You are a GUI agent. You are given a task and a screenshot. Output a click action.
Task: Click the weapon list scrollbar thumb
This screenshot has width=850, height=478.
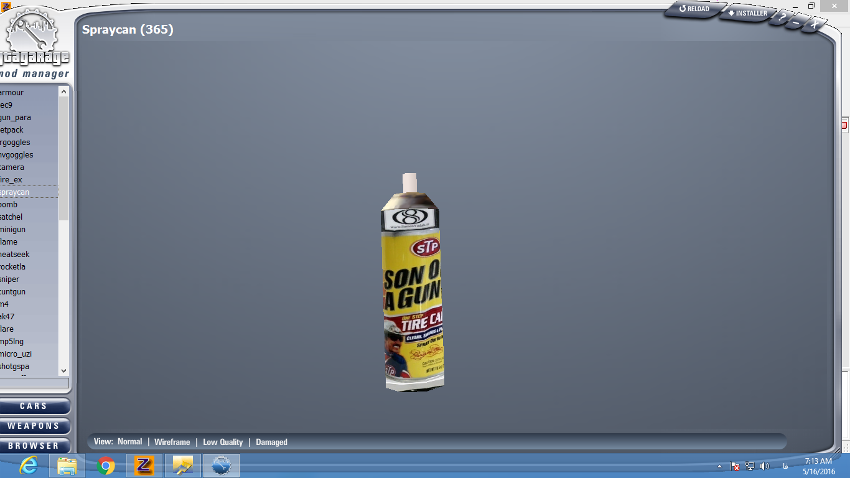[63, 158]
